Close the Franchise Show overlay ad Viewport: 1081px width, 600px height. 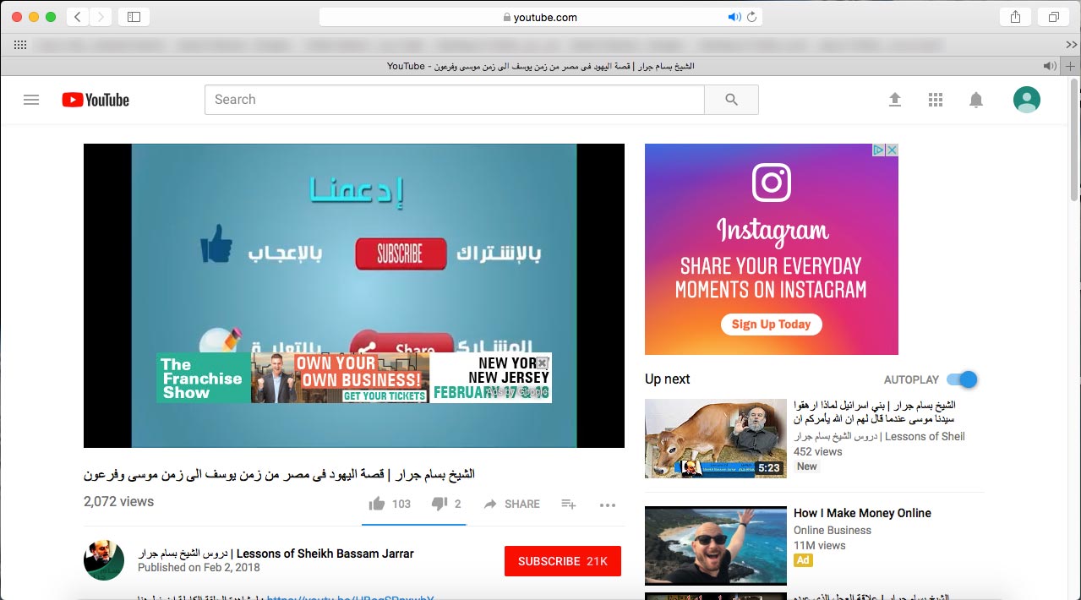pyautogui.click(x=543, y=363)
